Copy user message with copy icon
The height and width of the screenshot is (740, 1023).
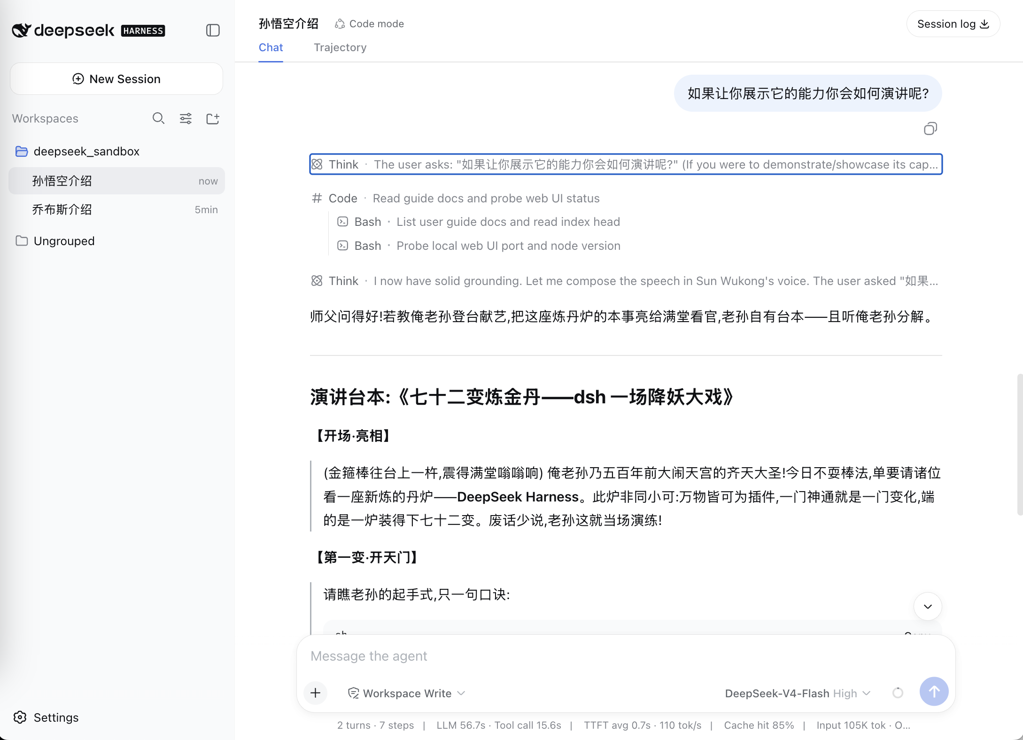[x=930, y=129]
